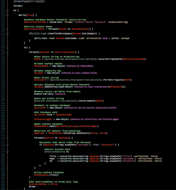Click the comment '#Access database with given Master Password'

[x=62, y=85]
